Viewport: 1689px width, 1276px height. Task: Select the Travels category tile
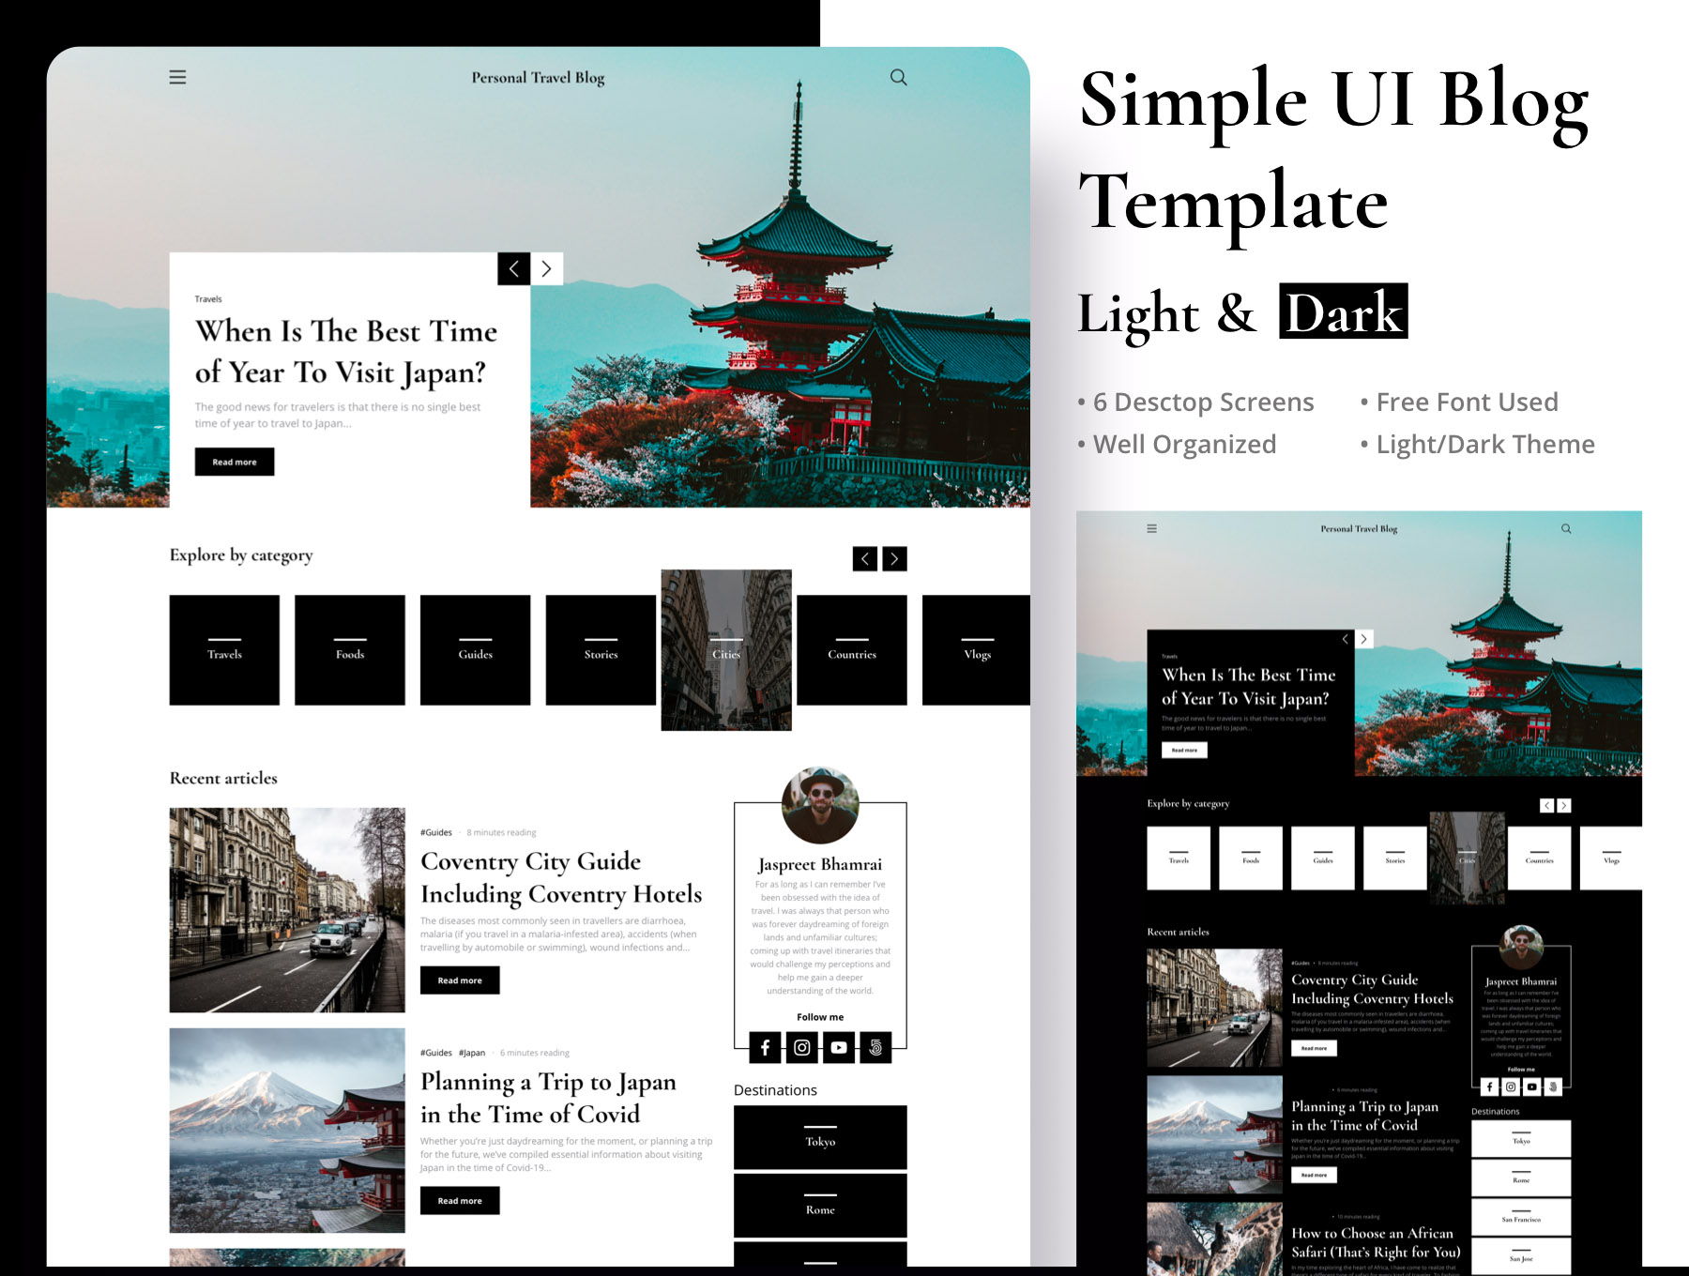224,649
